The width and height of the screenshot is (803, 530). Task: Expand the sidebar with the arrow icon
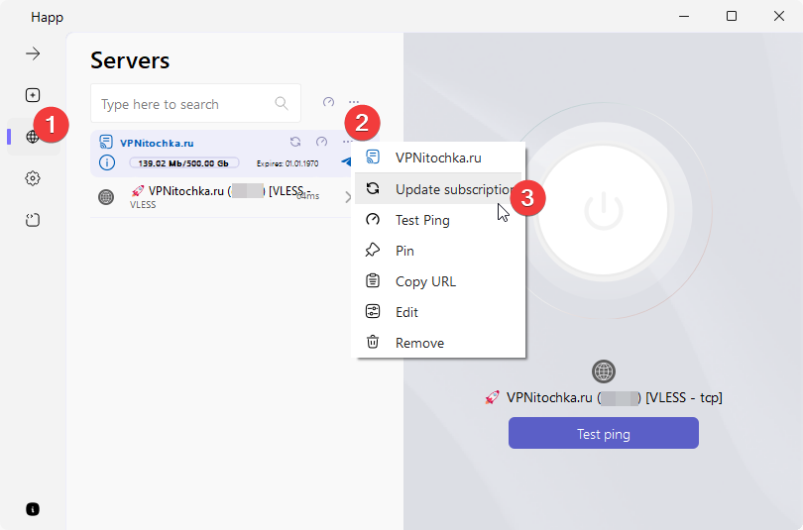pyautogui.click(x=33, y=53)
